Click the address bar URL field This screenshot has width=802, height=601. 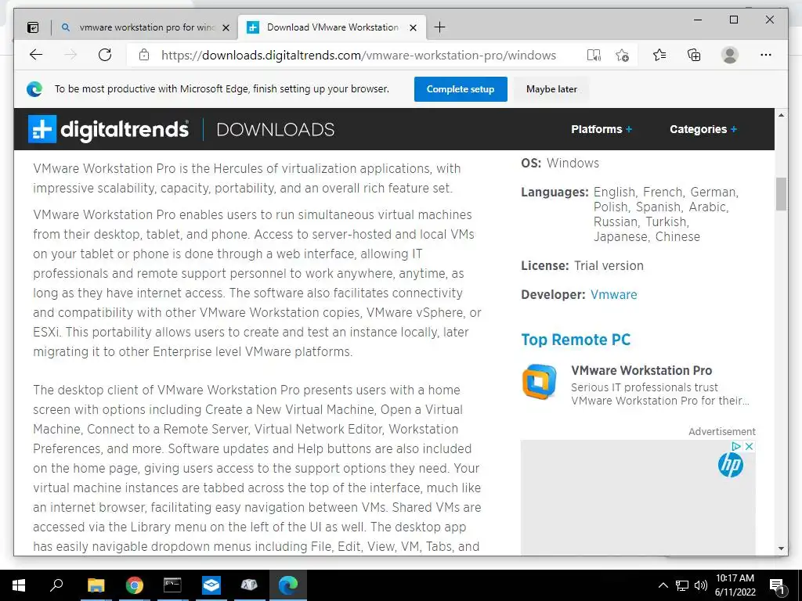point(358,56)
